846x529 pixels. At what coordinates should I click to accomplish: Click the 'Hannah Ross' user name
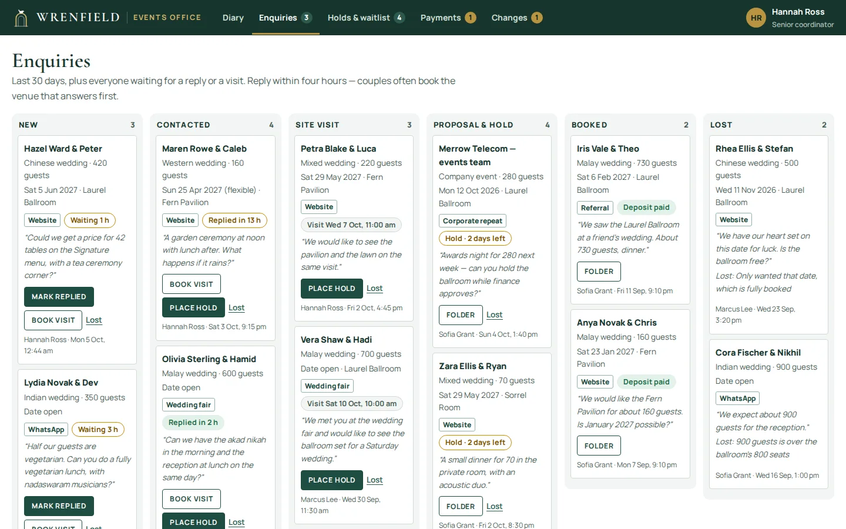point(798,12)
